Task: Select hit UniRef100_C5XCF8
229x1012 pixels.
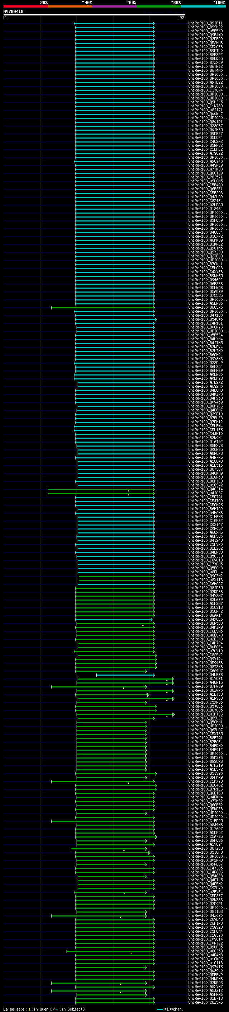Action: [205, 47]
